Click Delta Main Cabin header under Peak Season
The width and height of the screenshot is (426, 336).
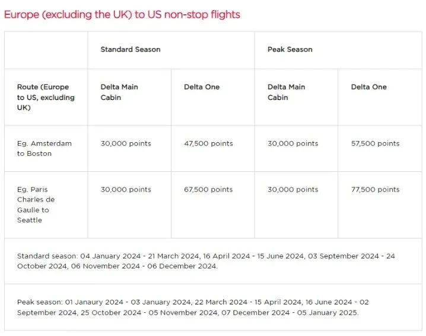[286, 92]
